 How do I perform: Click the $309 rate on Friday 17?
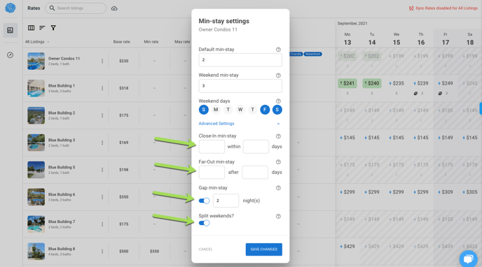tap(446, 192)
